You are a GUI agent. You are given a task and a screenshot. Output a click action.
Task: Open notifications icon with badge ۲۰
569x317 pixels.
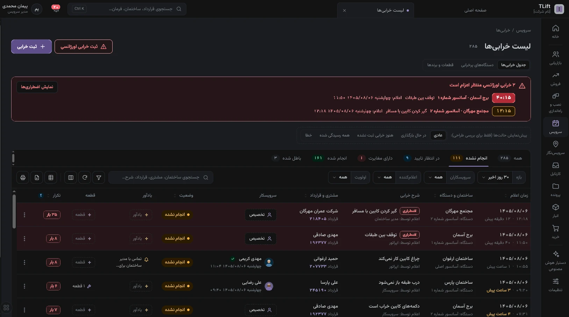[x=56, y=8]
